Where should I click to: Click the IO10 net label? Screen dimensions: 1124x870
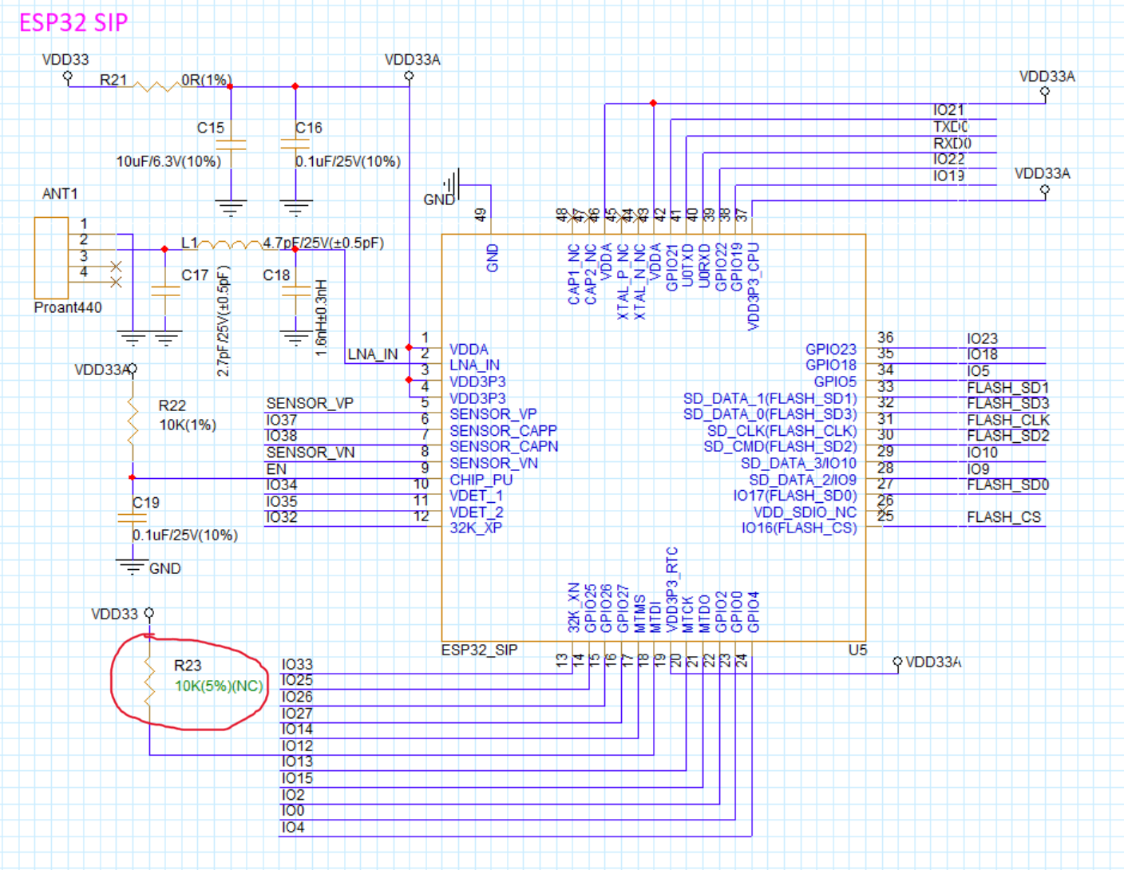pyautogui.click(x=983, y=453)
